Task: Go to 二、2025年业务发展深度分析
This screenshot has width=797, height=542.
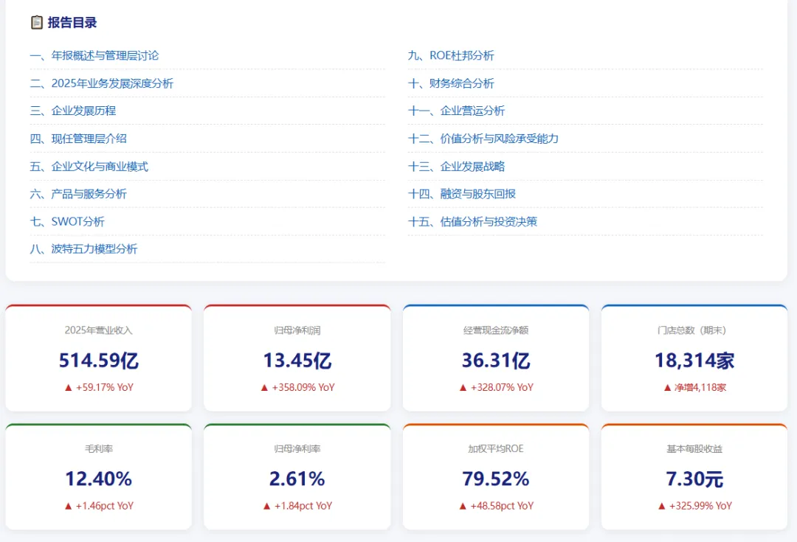Action: (102, 83)
